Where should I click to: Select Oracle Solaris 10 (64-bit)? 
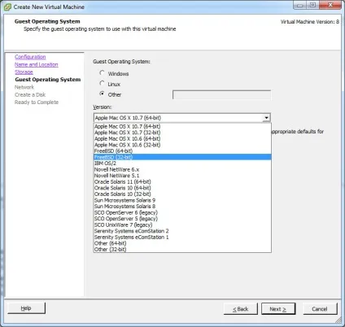[182, 188]
